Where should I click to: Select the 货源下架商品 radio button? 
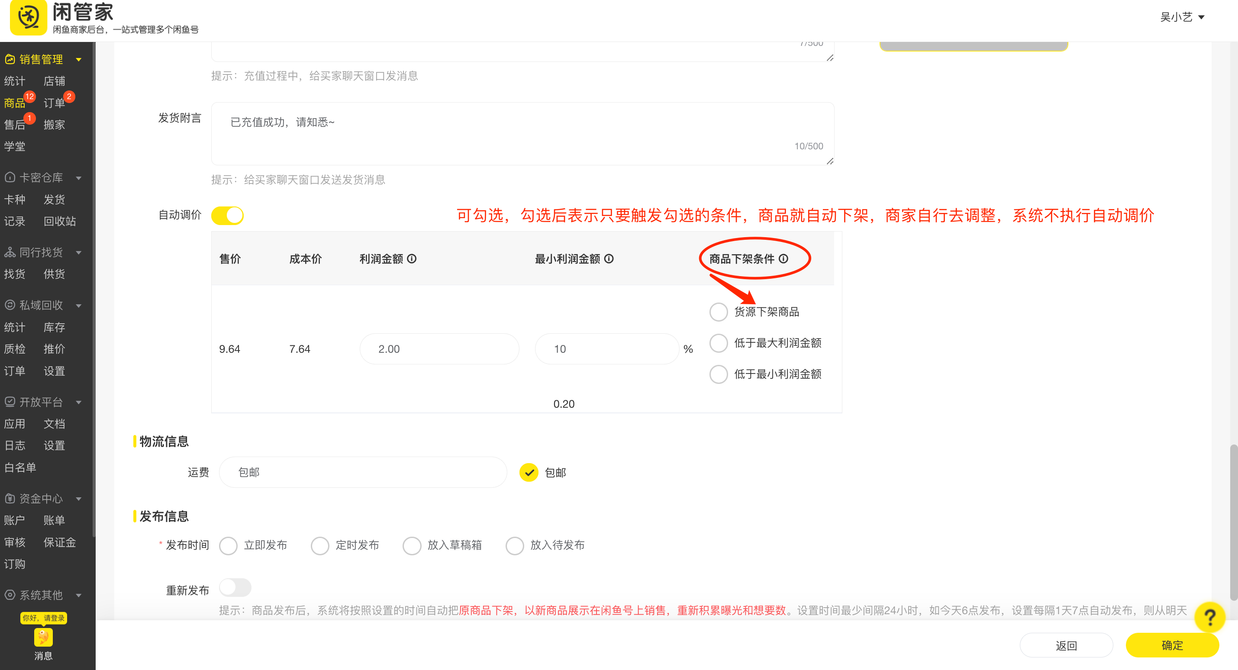pyautogui.click(x=719, y=312)
